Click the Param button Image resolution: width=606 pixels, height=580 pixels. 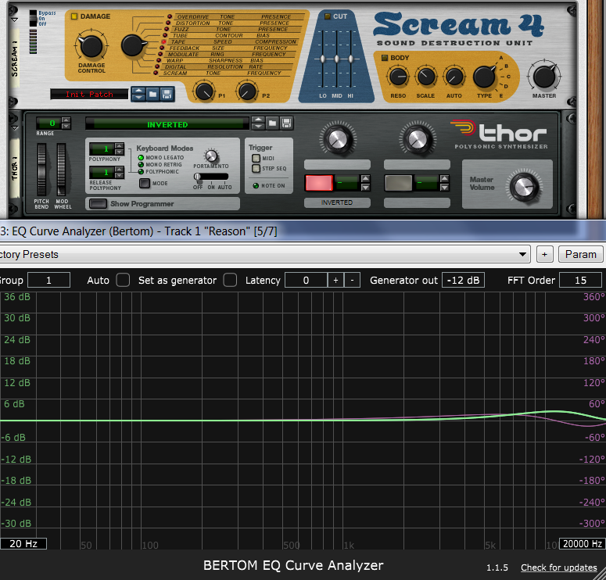click(580, 254)
